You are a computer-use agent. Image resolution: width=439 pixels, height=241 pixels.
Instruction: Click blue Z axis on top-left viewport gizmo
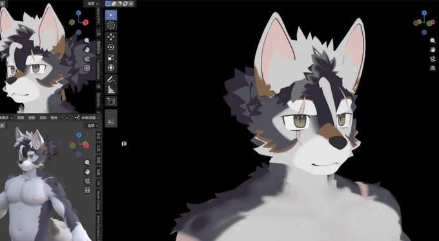coord(79,13)
